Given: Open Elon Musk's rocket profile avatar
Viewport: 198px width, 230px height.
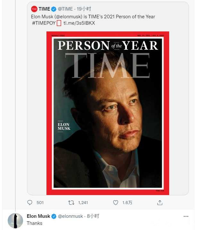Looking at the screenshot, I should click(15, 220).
